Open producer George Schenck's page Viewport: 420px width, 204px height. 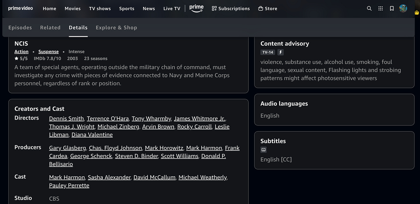coord(91,156)
